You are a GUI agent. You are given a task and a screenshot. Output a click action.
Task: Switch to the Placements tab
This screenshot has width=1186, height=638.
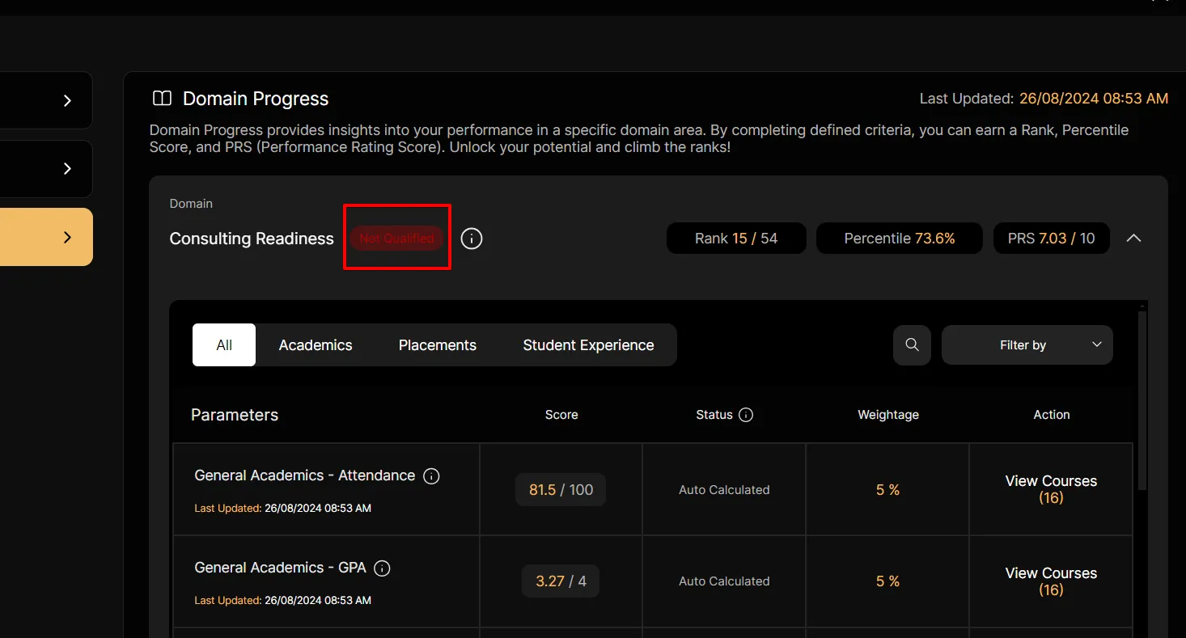point(437,345)
